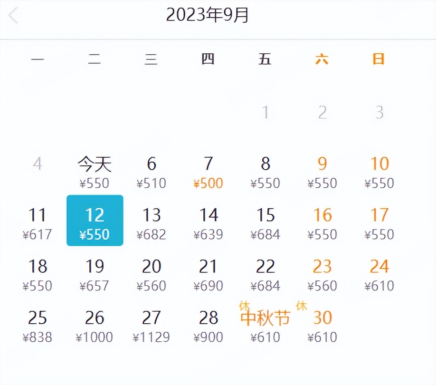Viewport: 436px width, 385px height.
Task: Choose September 26 with ¥1000 fare
Action: (x=95, y=318)
